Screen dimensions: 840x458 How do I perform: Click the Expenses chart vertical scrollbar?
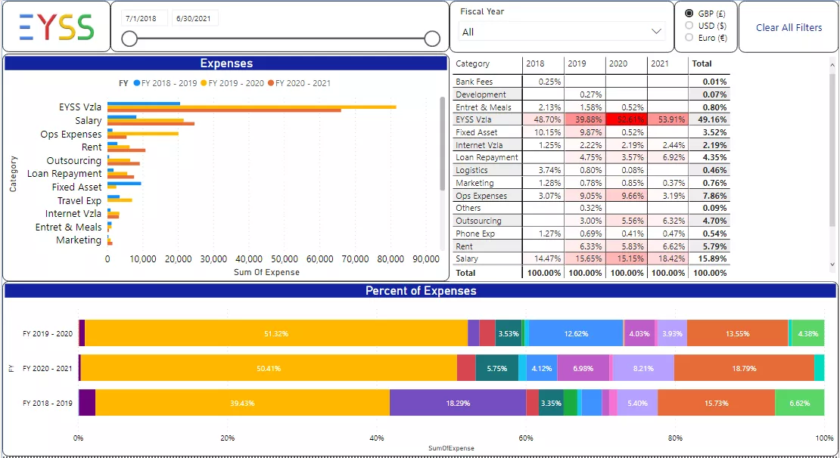[x=443, y=144]
